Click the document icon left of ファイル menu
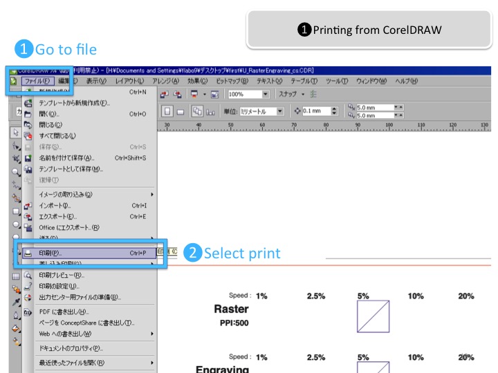 13,81
